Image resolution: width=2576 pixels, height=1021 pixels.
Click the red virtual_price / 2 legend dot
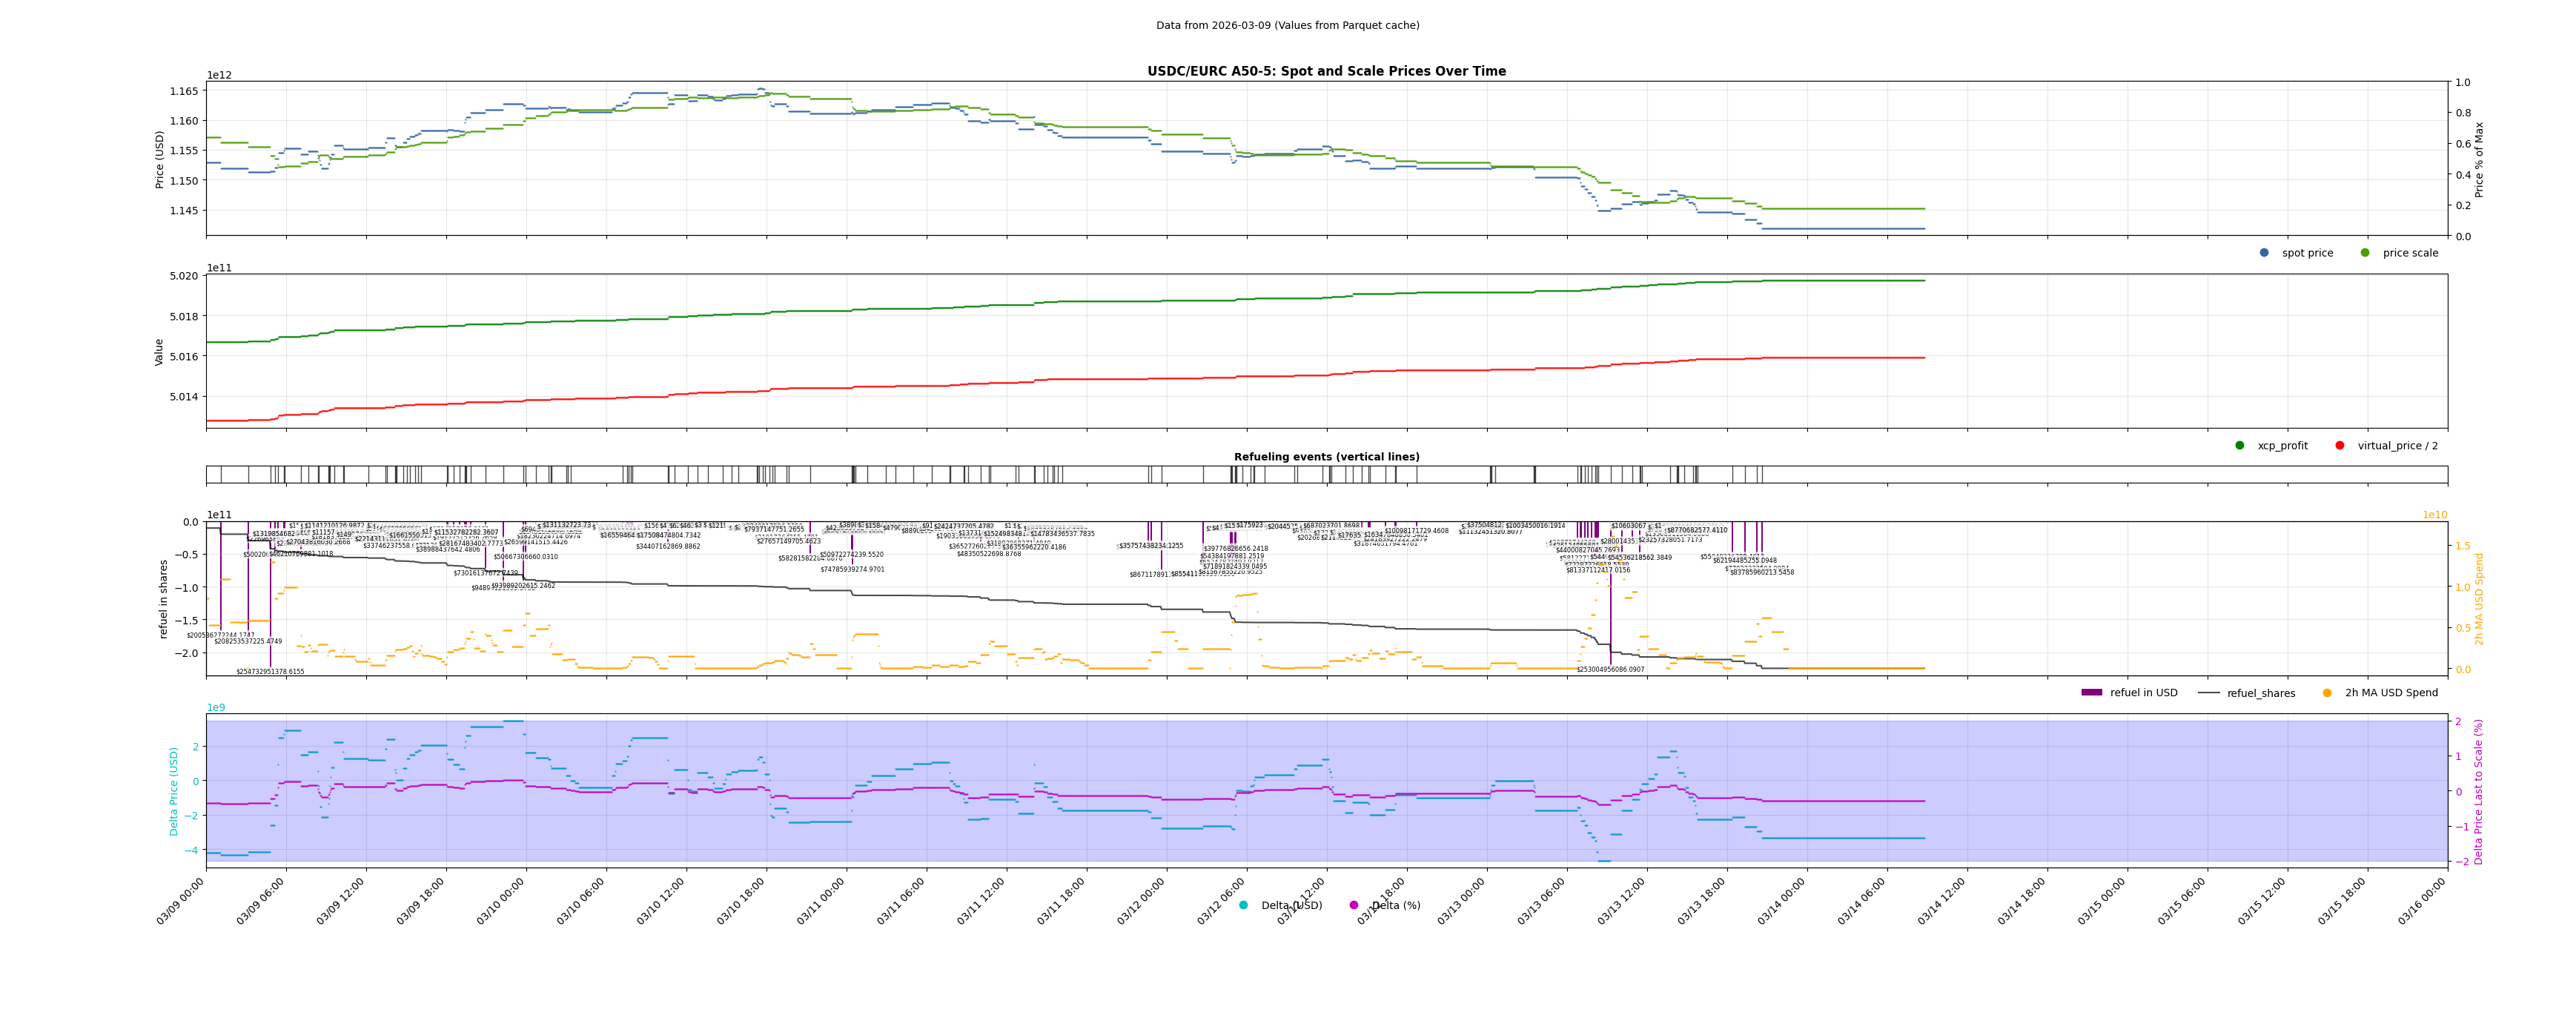tap(2340, 446)
